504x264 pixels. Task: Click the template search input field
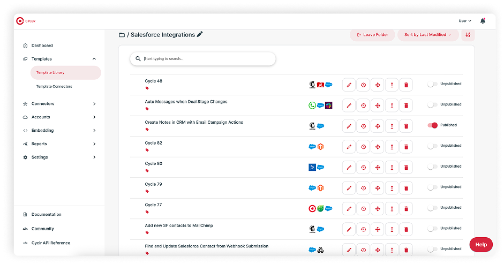pyautogui.click(x=203, y=59)
